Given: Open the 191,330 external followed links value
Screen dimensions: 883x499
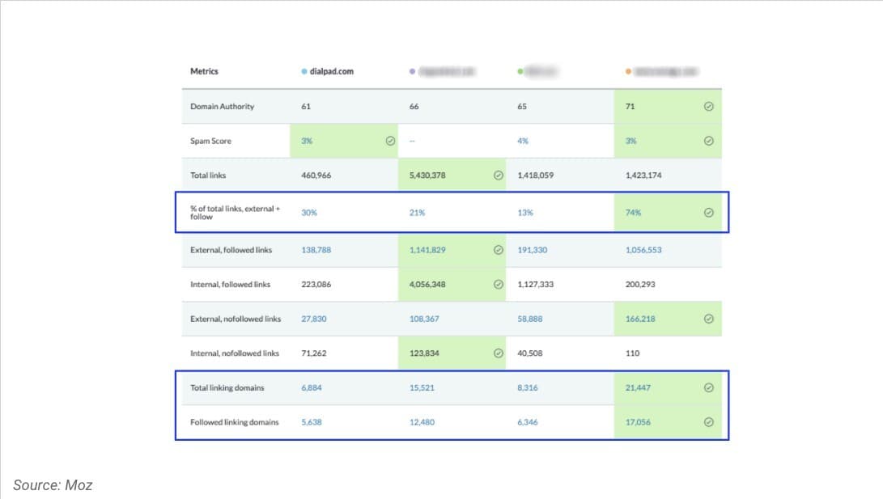Looking at the screenshot, I should tap(532, 250).
